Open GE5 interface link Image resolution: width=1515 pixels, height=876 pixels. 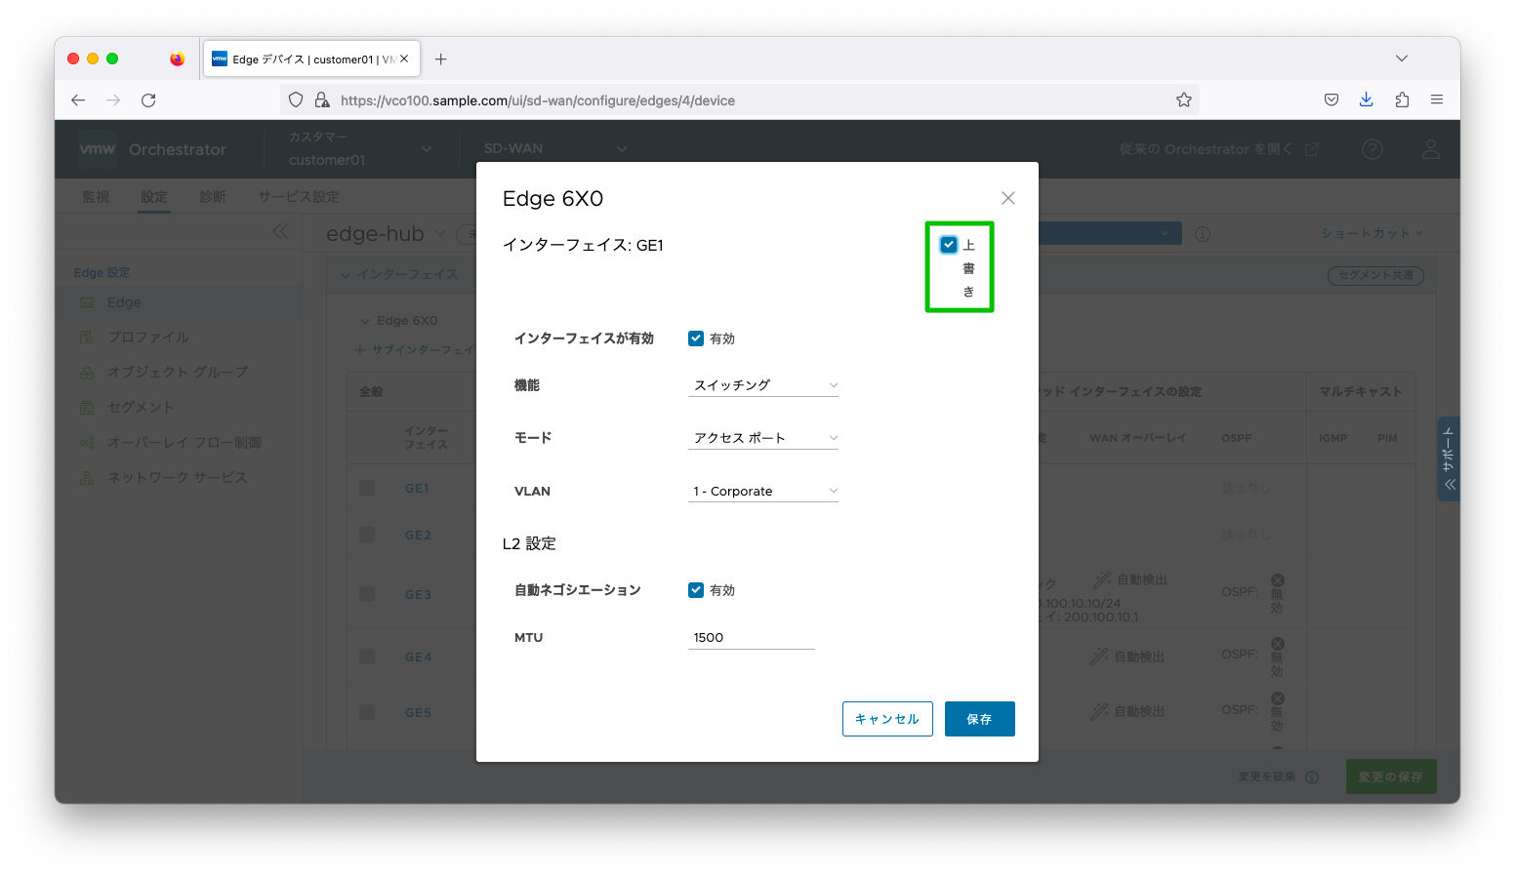[418, 713]
